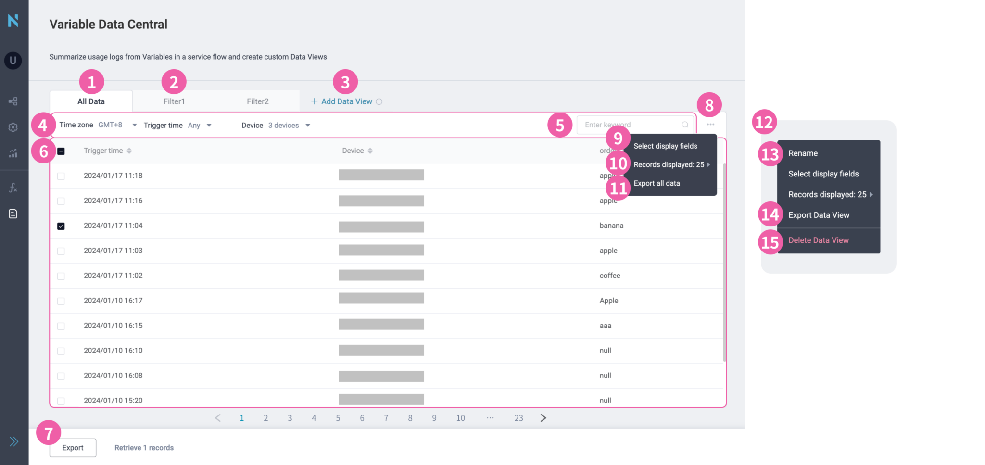Image resolution: width=985 pixels, height=465 pixels.
Task: Select Export all data from the menu
Action: point(657,183)
